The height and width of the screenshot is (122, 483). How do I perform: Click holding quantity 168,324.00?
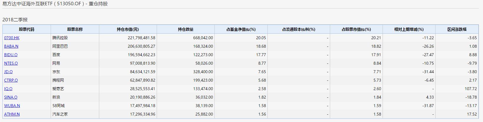(203, 46)
